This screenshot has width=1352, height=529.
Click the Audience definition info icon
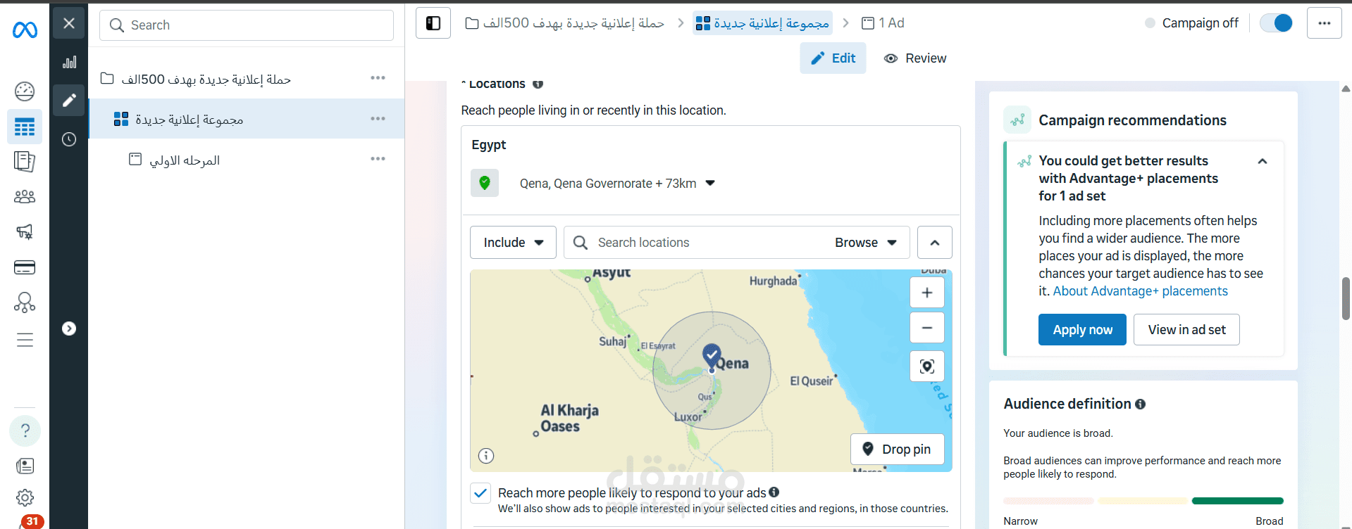point(1140,404)
